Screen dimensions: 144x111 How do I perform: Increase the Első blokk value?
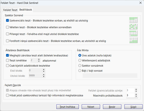tap(44, 70)
